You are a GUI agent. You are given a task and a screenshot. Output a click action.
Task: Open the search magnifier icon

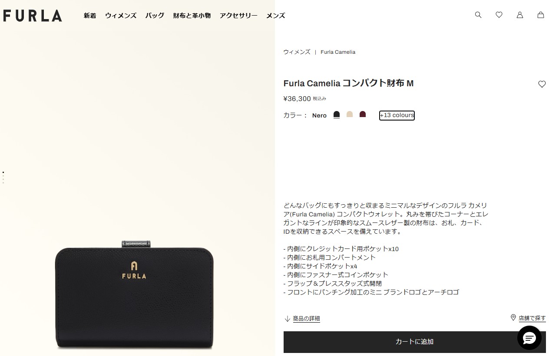coord(478,15)
